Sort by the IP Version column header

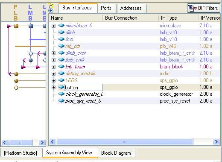[209, 18]
